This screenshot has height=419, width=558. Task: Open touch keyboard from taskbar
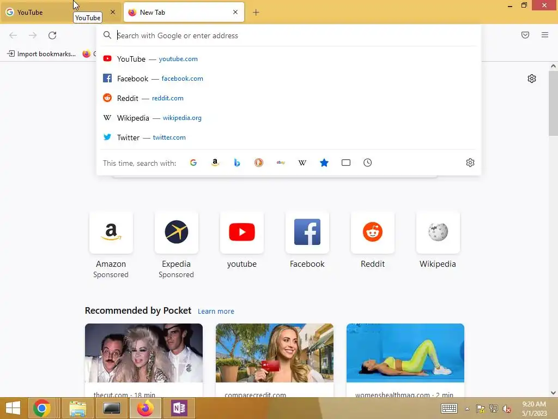tap(449, 408)
